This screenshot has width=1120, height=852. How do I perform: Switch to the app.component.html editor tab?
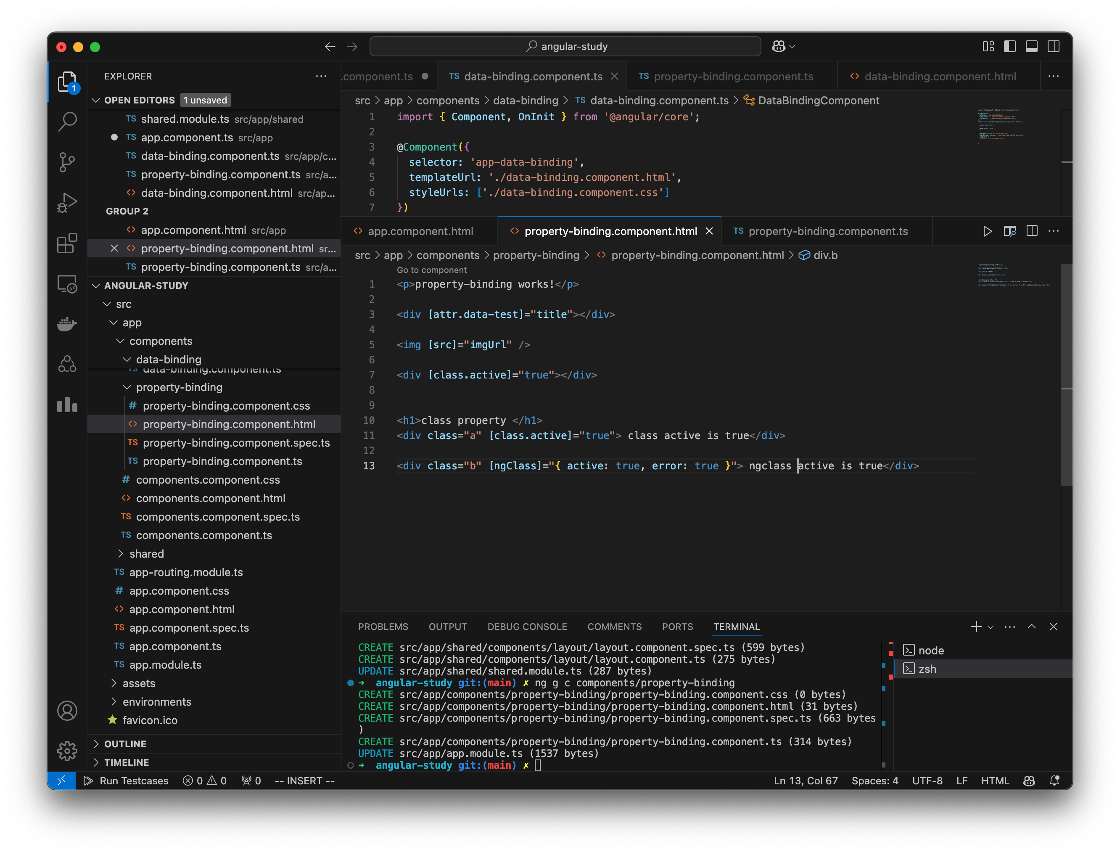coord(421,231)
